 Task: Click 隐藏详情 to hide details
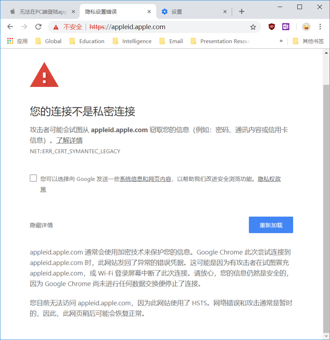[41, 225]
